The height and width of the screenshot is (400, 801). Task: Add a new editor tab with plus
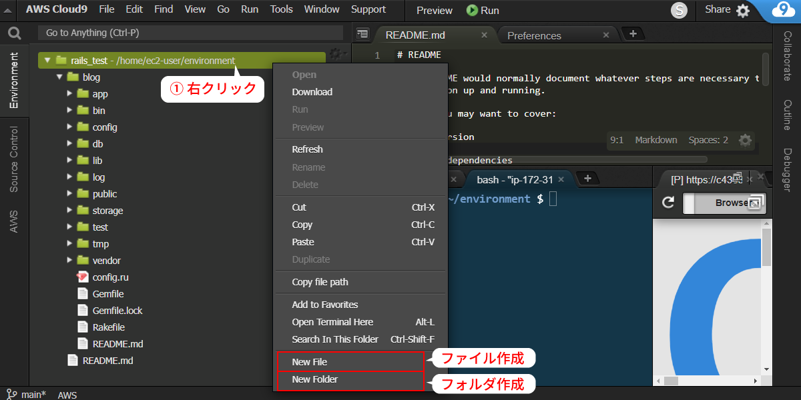click(633, 34)
